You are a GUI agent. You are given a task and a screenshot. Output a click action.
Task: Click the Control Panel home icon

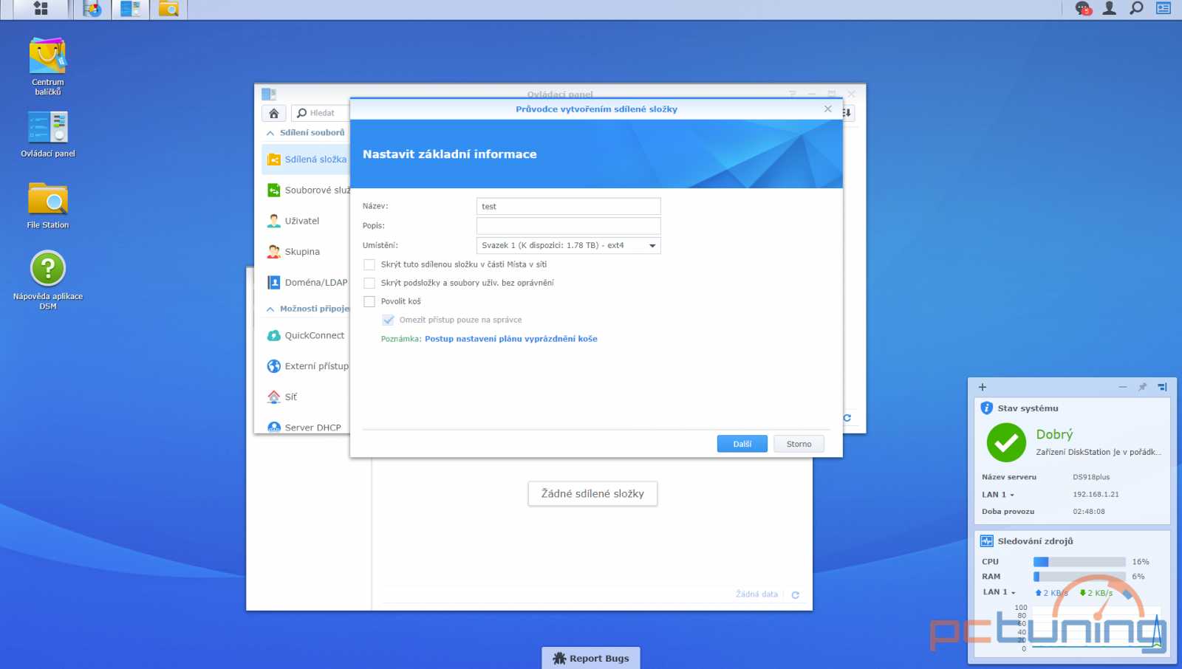[x=273, y=113]
